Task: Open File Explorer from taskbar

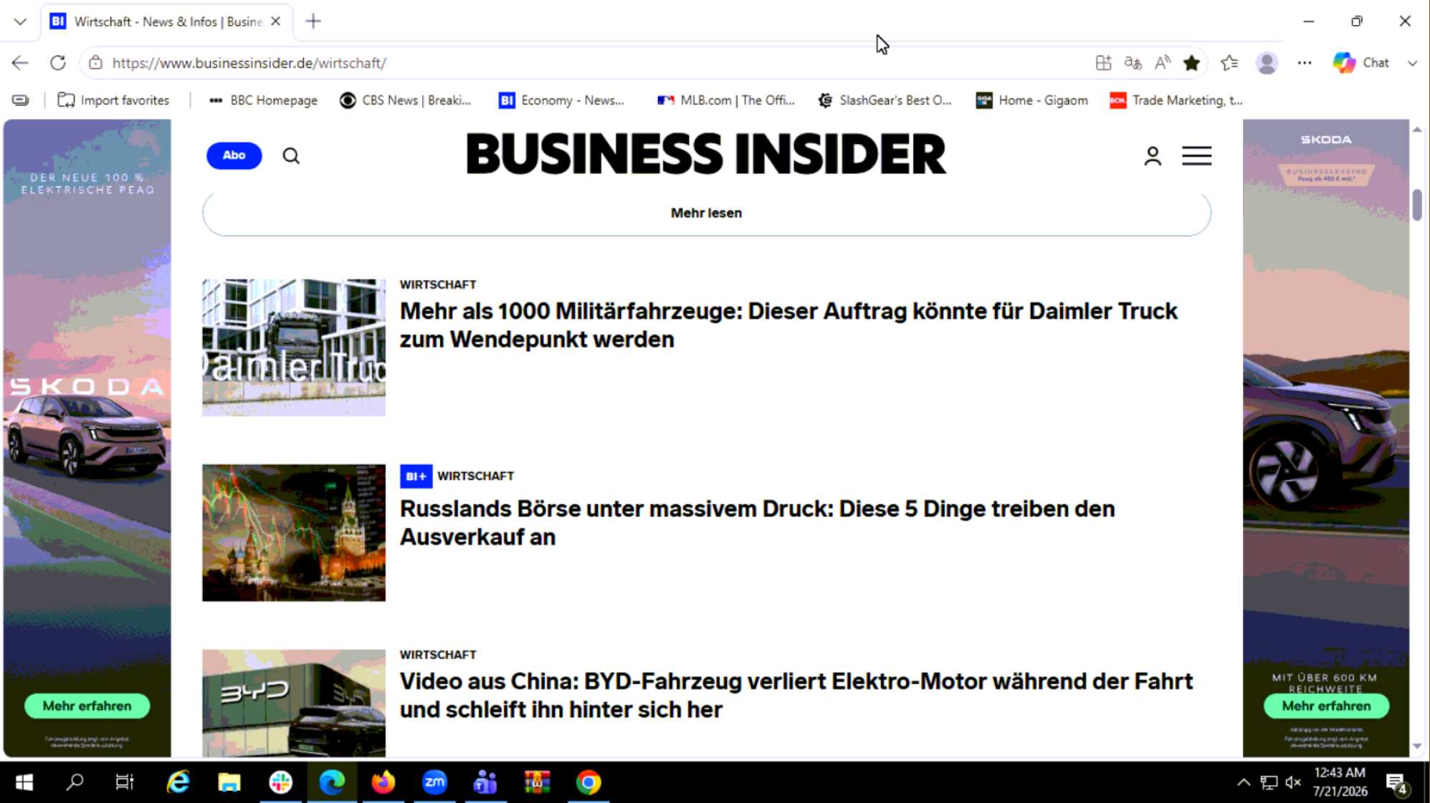Action: click(x=229, y=782)
